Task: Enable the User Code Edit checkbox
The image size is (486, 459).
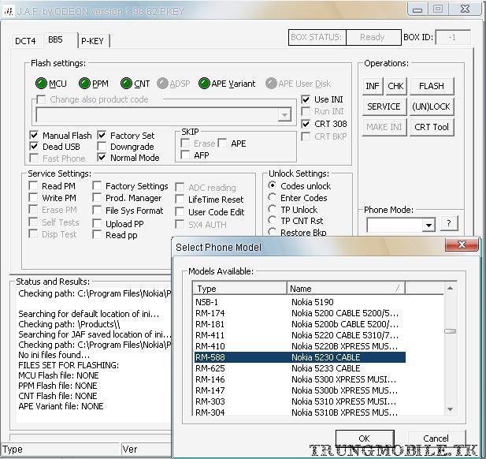Action: coord(180,212)
